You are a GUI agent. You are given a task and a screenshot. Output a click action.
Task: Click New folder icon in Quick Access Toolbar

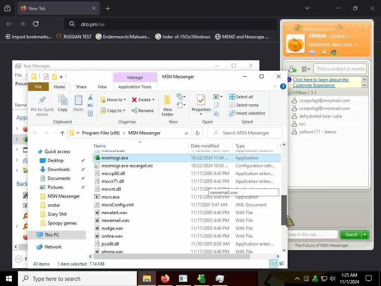coord(54,77)
